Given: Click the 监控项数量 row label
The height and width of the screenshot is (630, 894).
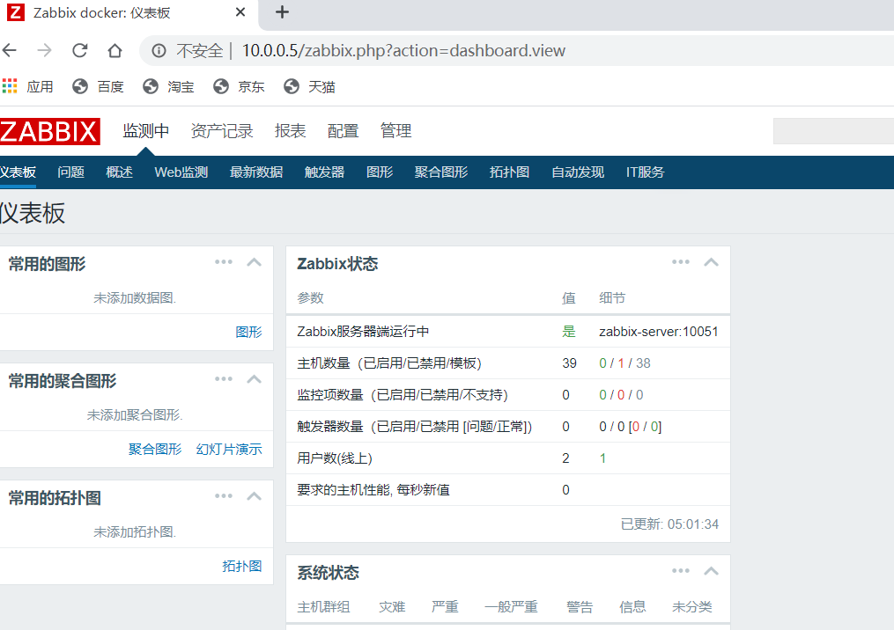Looking at the screenshot, I should [403, 395].
